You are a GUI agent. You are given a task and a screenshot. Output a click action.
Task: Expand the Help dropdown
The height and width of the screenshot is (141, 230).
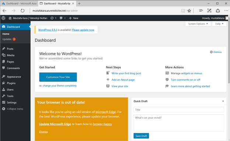pyautogui.click(x=219, y=24)
